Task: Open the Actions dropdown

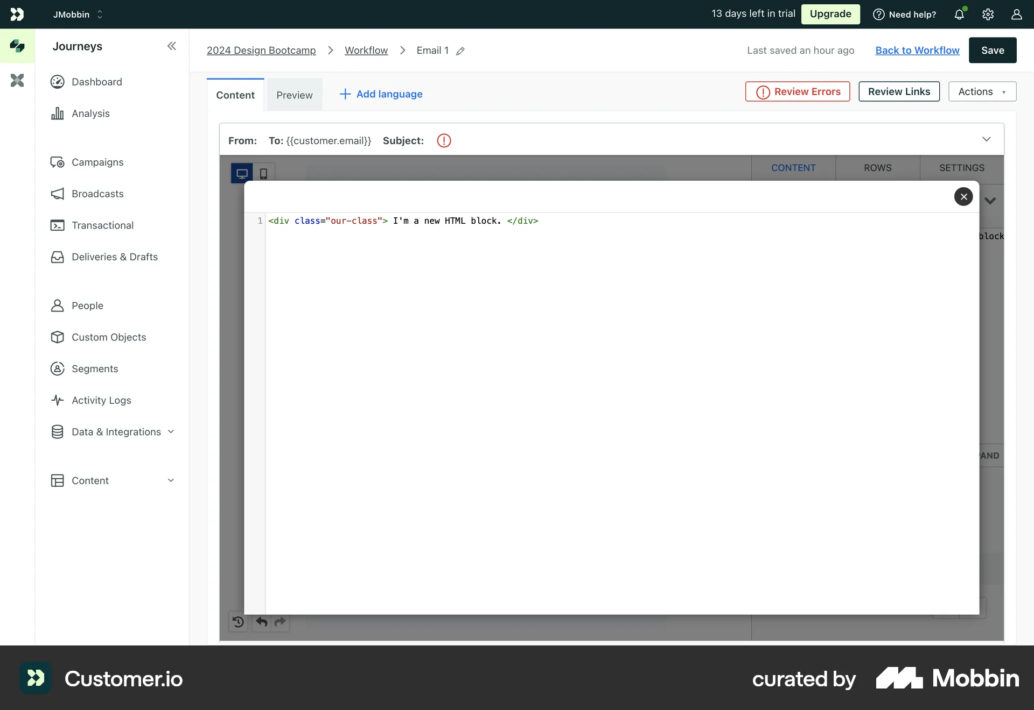Action: click(x=981, y=91)
